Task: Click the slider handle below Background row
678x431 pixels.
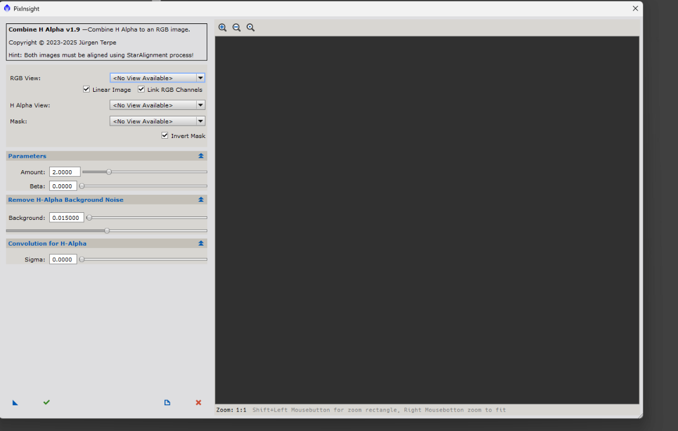Action: (x=107, y=230)
